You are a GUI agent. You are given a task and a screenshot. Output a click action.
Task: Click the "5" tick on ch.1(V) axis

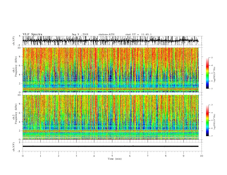(20, 36)
